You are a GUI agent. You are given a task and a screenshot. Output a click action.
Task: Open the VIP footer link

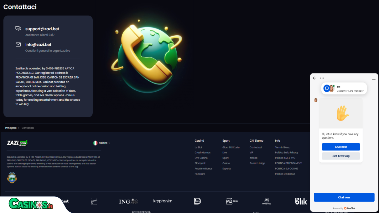point(251,153)
